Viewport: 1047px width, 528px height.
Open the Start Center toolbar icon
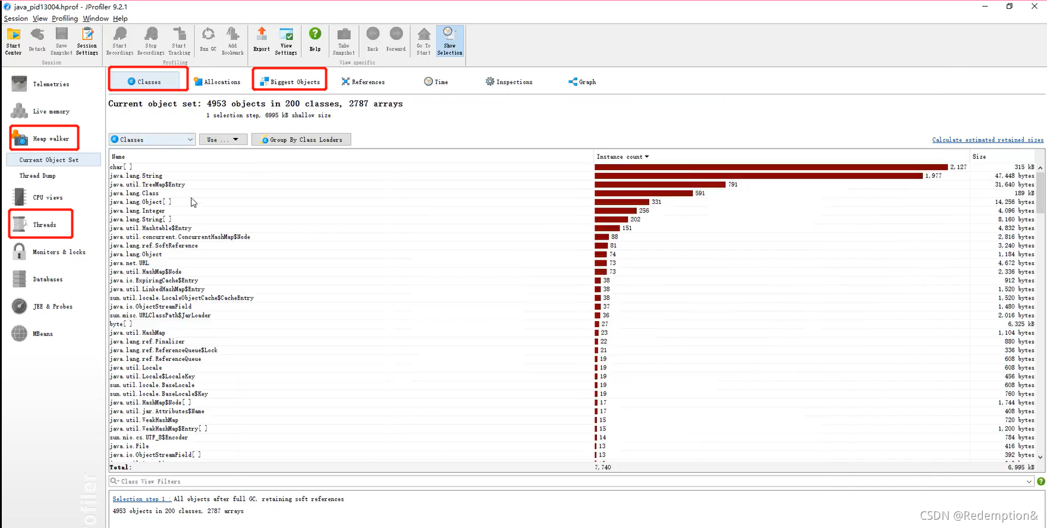pos(13,41)
